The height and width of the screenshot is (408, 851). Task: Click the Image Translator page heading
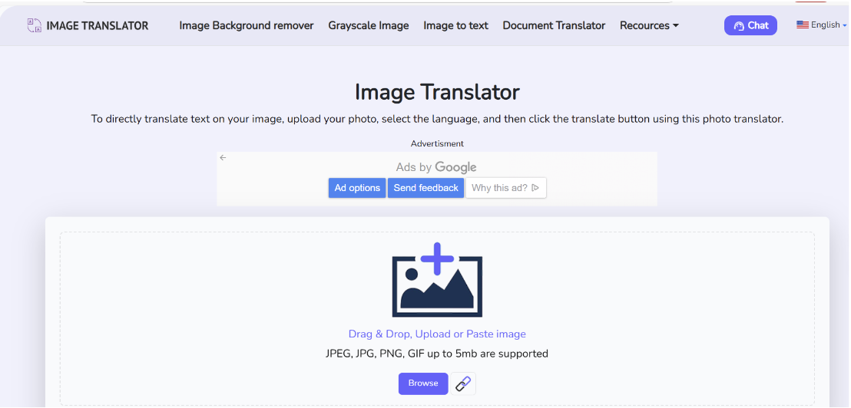[437, 92]
